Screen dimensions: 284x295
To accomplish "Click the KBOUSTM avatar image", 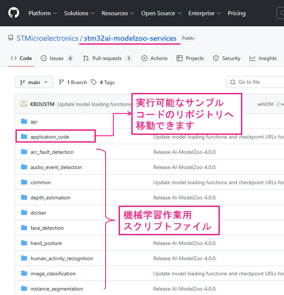I will point(24,104).
